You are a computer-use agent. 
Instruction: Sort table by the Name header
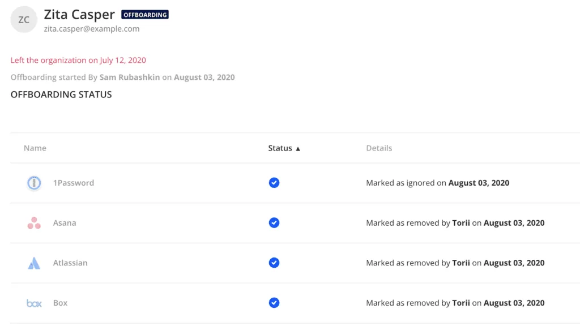35,148
